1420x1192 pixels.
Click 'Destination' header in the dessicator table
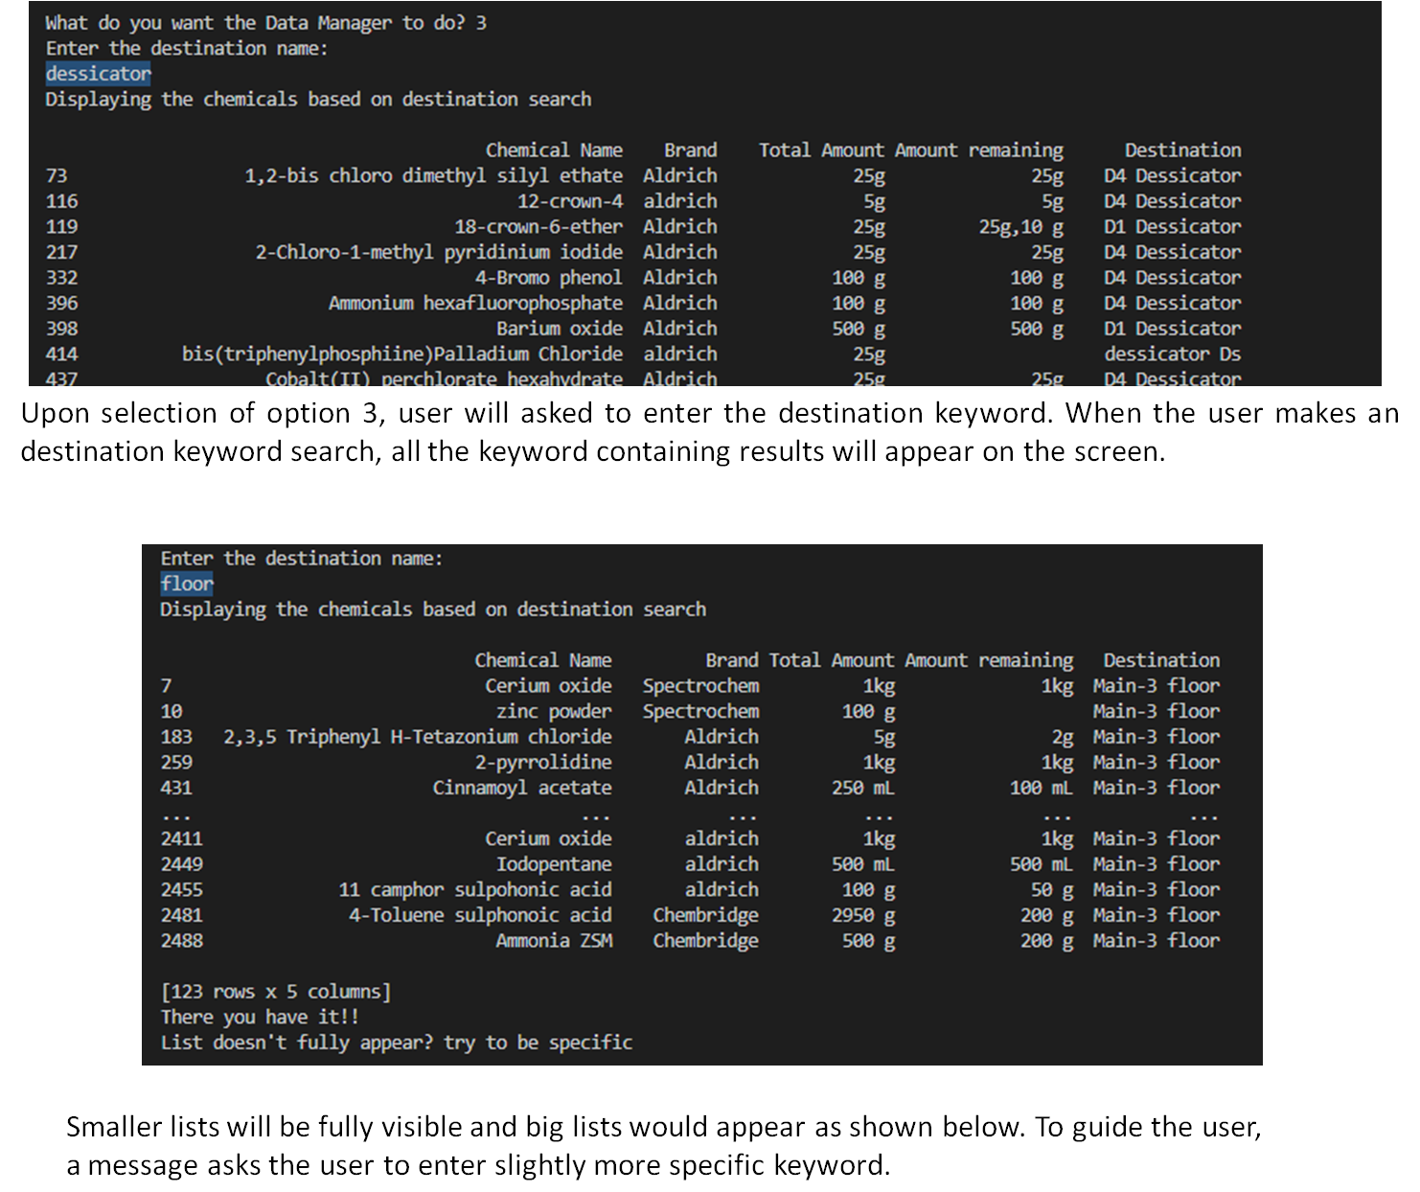[1183, 150]
